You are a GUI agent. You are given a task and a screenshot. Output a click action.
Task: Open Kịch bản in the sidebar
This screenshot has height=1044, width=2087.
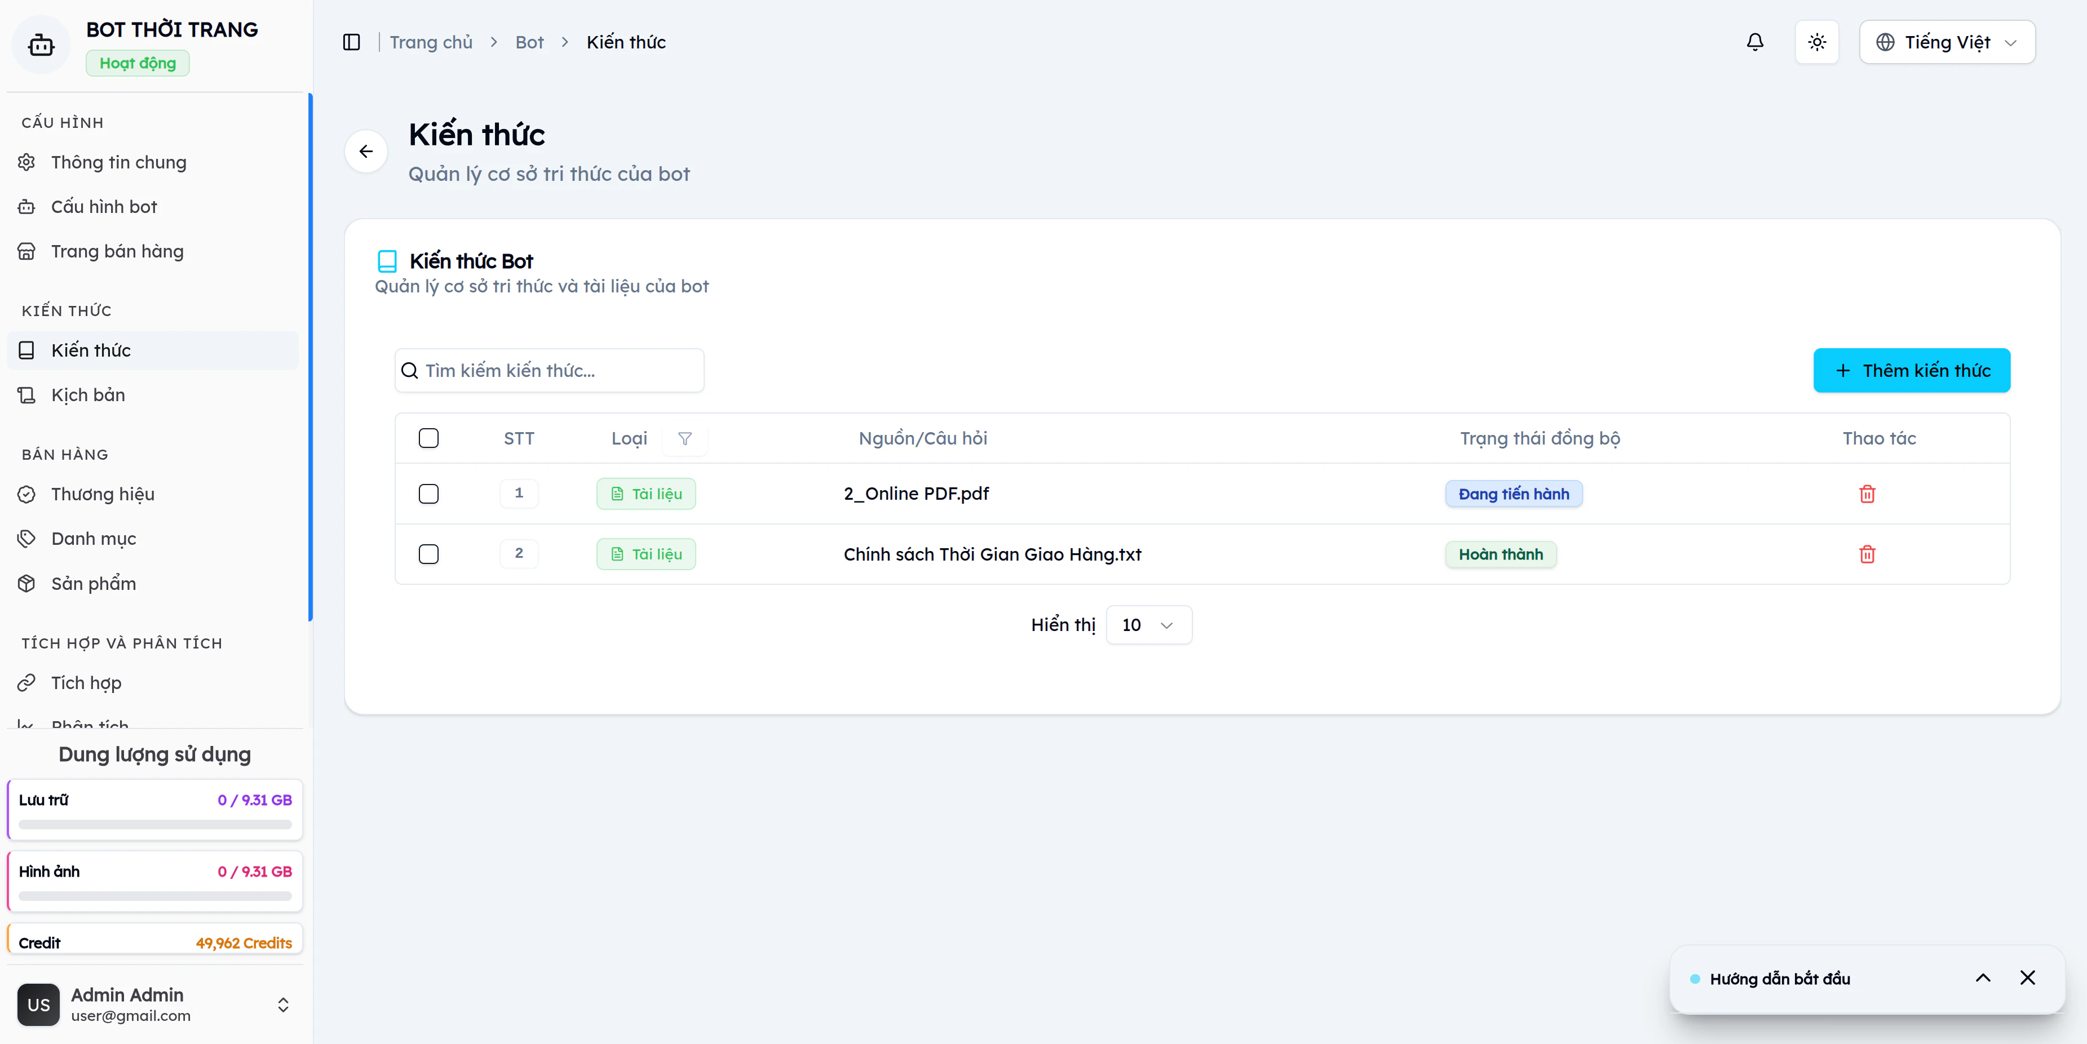coord(87,396)
